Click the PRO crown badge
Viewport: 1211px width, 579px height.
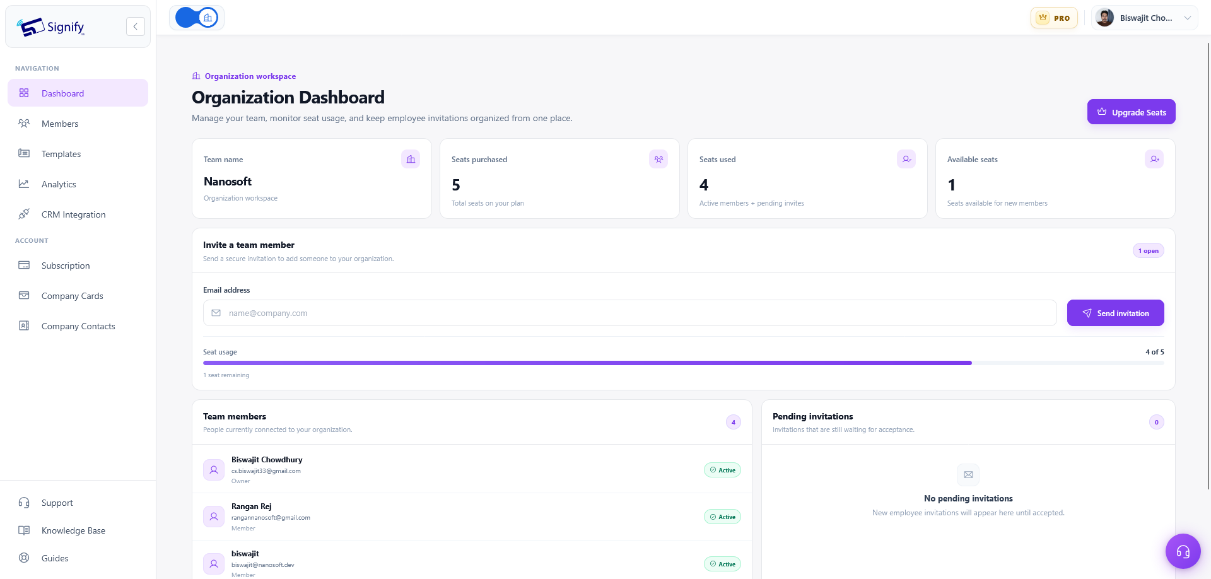click(1054, 18)
